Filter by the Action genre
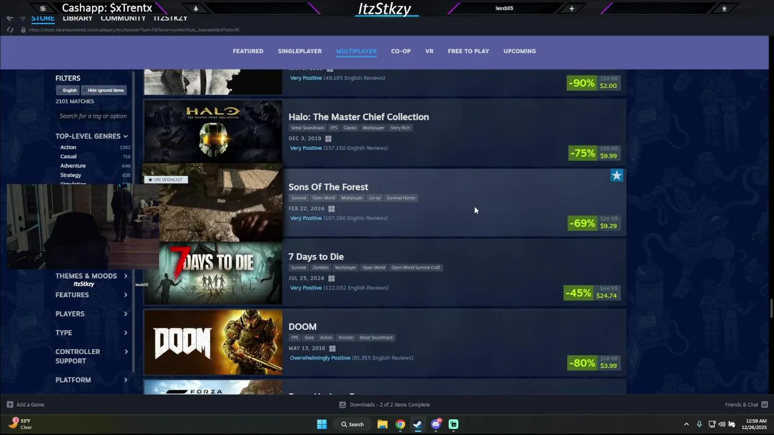Image resolution: width=774 pixels, height=435 pixels. pos(68,147)
